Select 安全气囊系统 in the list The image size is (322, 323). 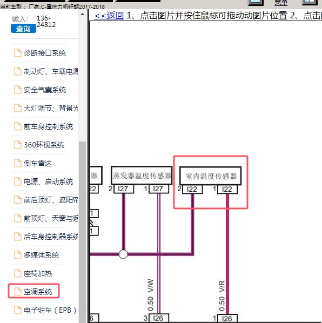(x=45, y=90)
